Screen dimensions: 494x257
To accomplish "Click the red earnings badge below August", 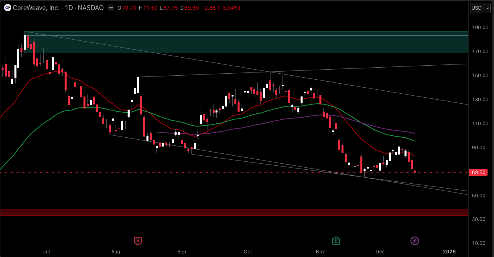I will click(x=138, y=241).
